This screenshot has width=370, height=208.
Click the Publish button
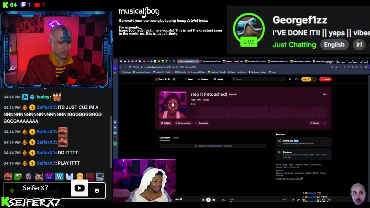tap(166, 123)
